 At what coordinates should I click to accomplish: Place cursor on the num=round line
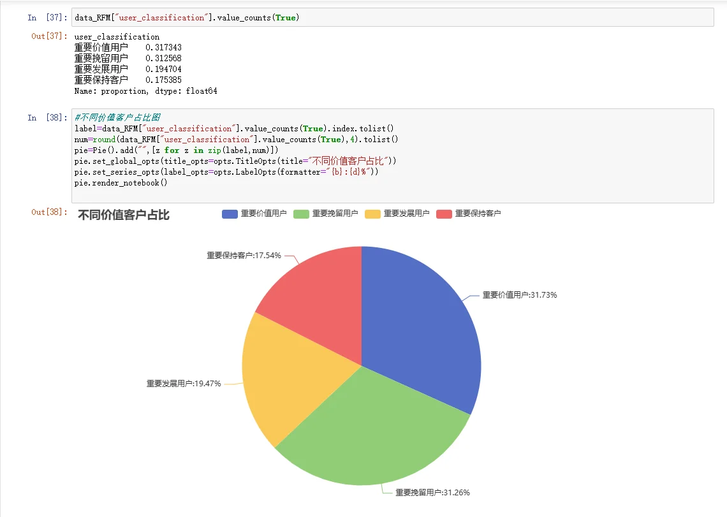click(x=236, y=139)
